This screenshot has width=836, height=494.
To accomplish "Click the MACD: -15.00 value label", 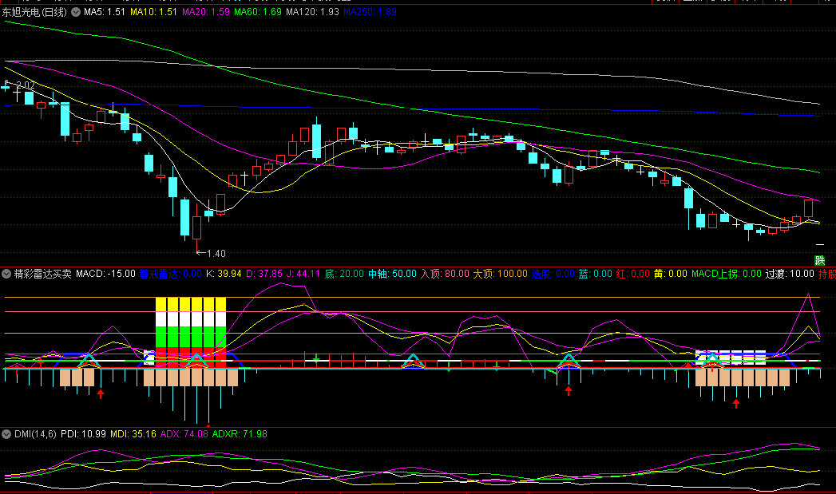I will click(x=105, y=274).
